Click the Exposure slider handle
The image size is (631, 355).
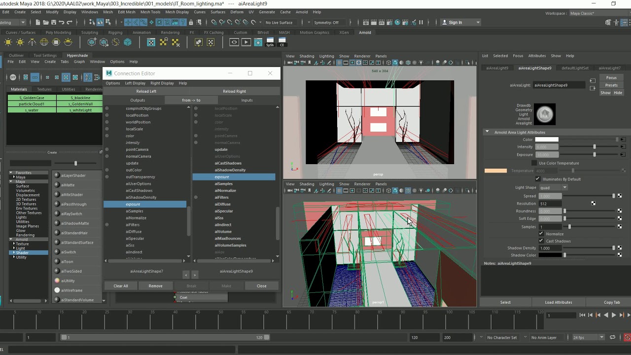pyautogui.click(x=595, y=154)
